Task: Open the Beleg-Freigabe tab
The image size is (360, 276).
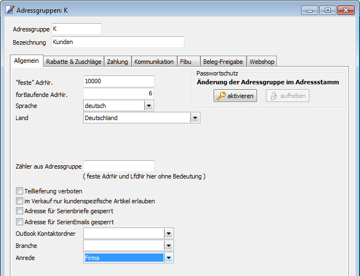Action: [222, 62]
